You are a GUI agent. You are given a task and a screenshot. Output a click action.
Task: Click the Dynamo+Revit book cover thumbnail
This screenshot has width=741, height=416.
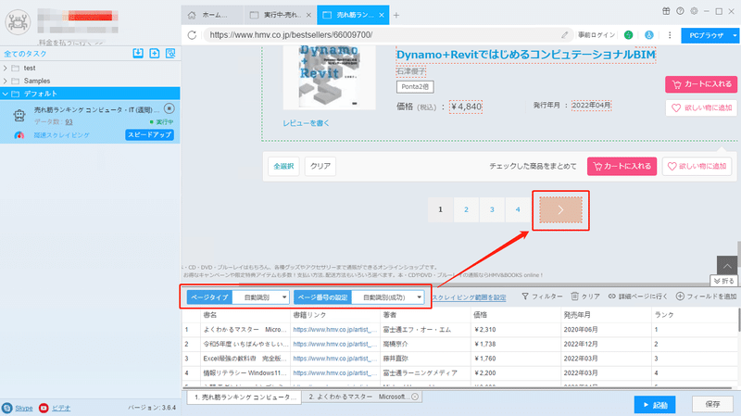pyautogui.click(x=330, y=77)
